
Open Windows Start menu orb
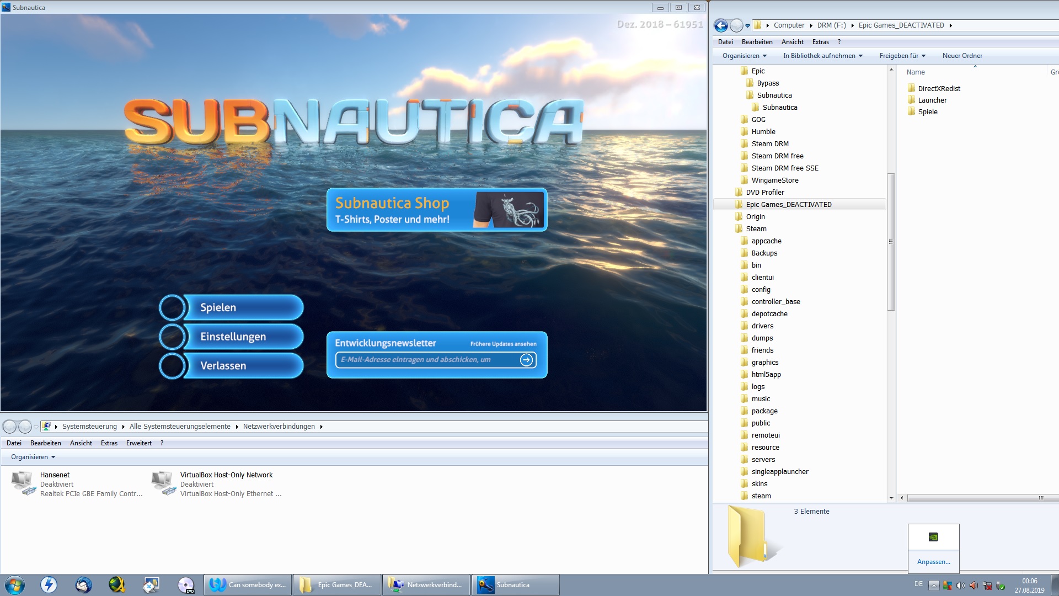click(x=15, y=585)
